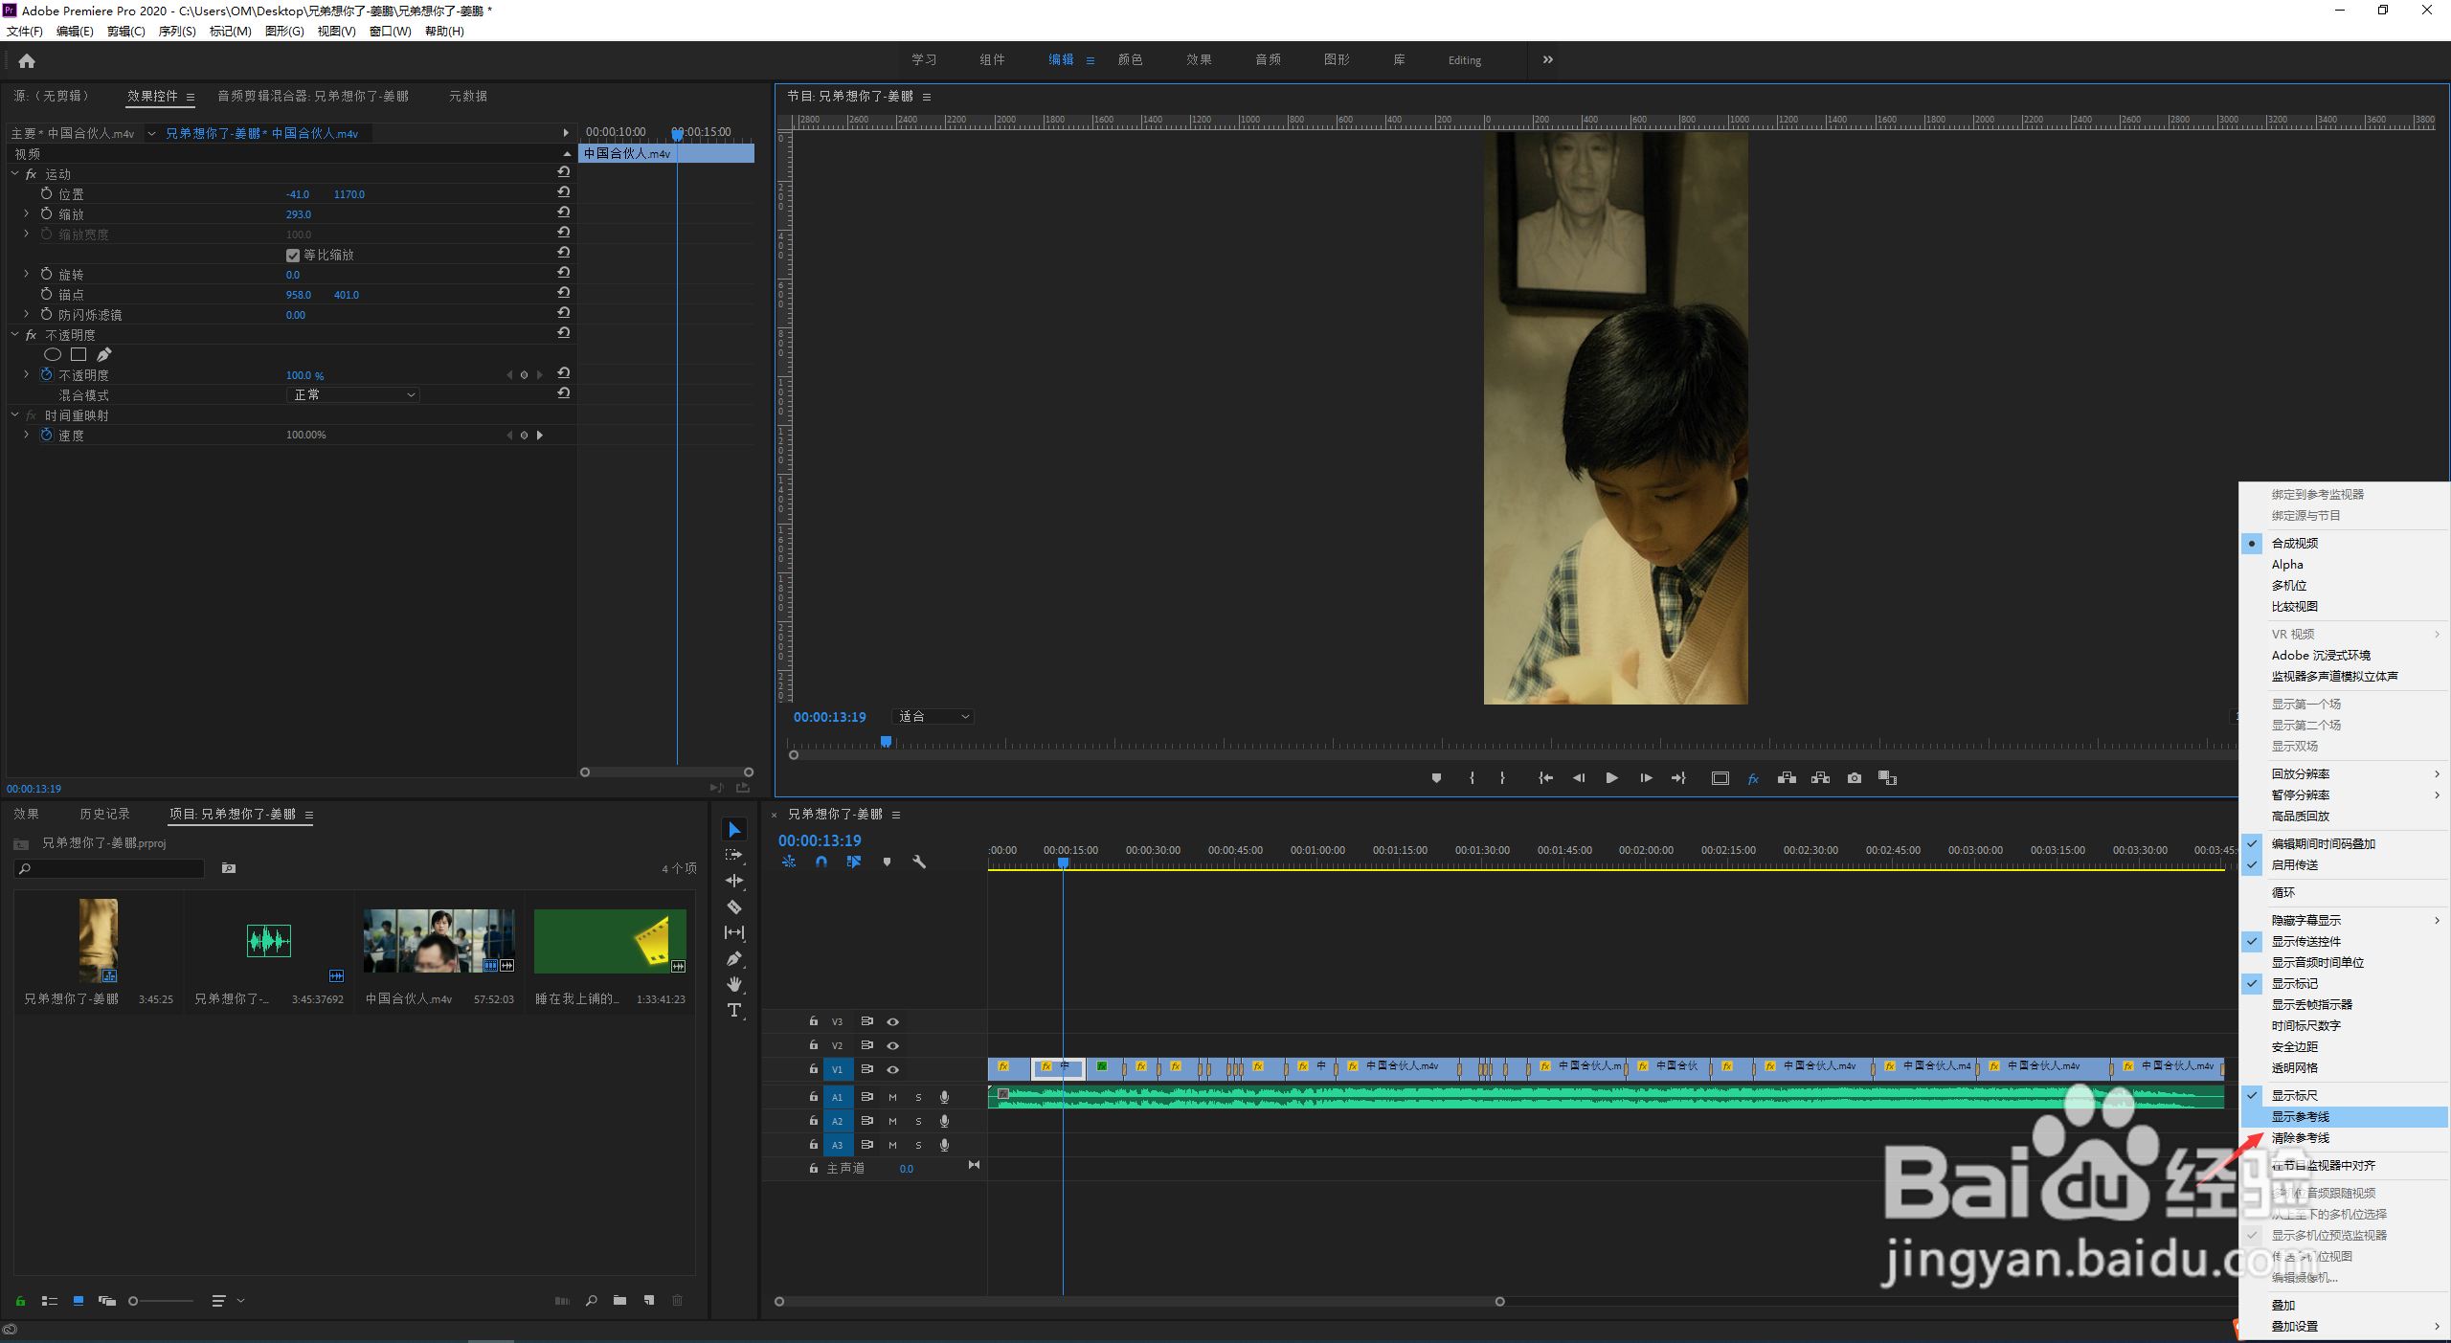2451x1343 pixels.
Task: Open workspace overflow chevron
Action: point(1548,59)
